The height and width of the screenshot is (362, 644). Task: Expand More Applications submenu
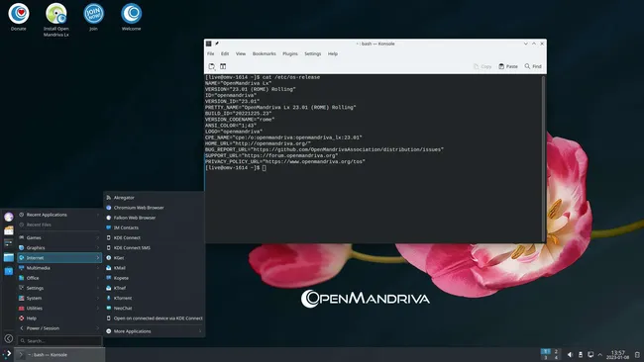click(154, 331)
